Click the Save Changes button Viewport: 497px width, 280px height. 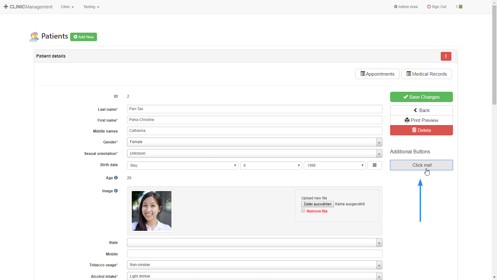(421, 97)
